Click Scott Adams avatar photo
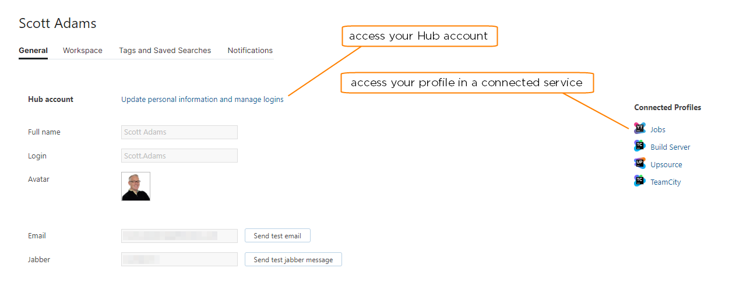 pyautogui.click(x=136, y=186)
